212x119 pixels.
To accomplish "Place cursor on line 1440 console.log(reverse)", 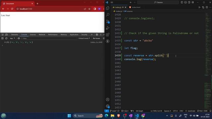I will [x=140, y=59].
